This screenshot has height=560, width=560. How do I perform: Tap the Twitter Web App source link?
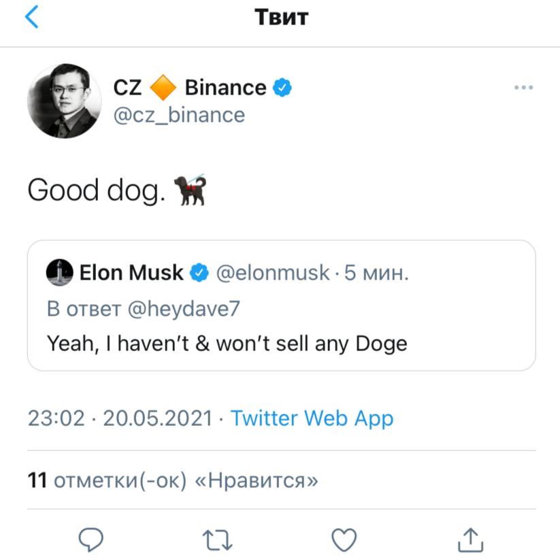click(312, 418)
